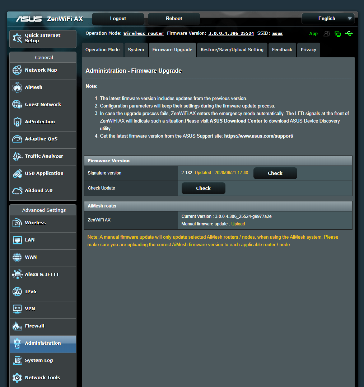
Task: Click the ZenWiFi AX row label
Action: pos(99,220)
